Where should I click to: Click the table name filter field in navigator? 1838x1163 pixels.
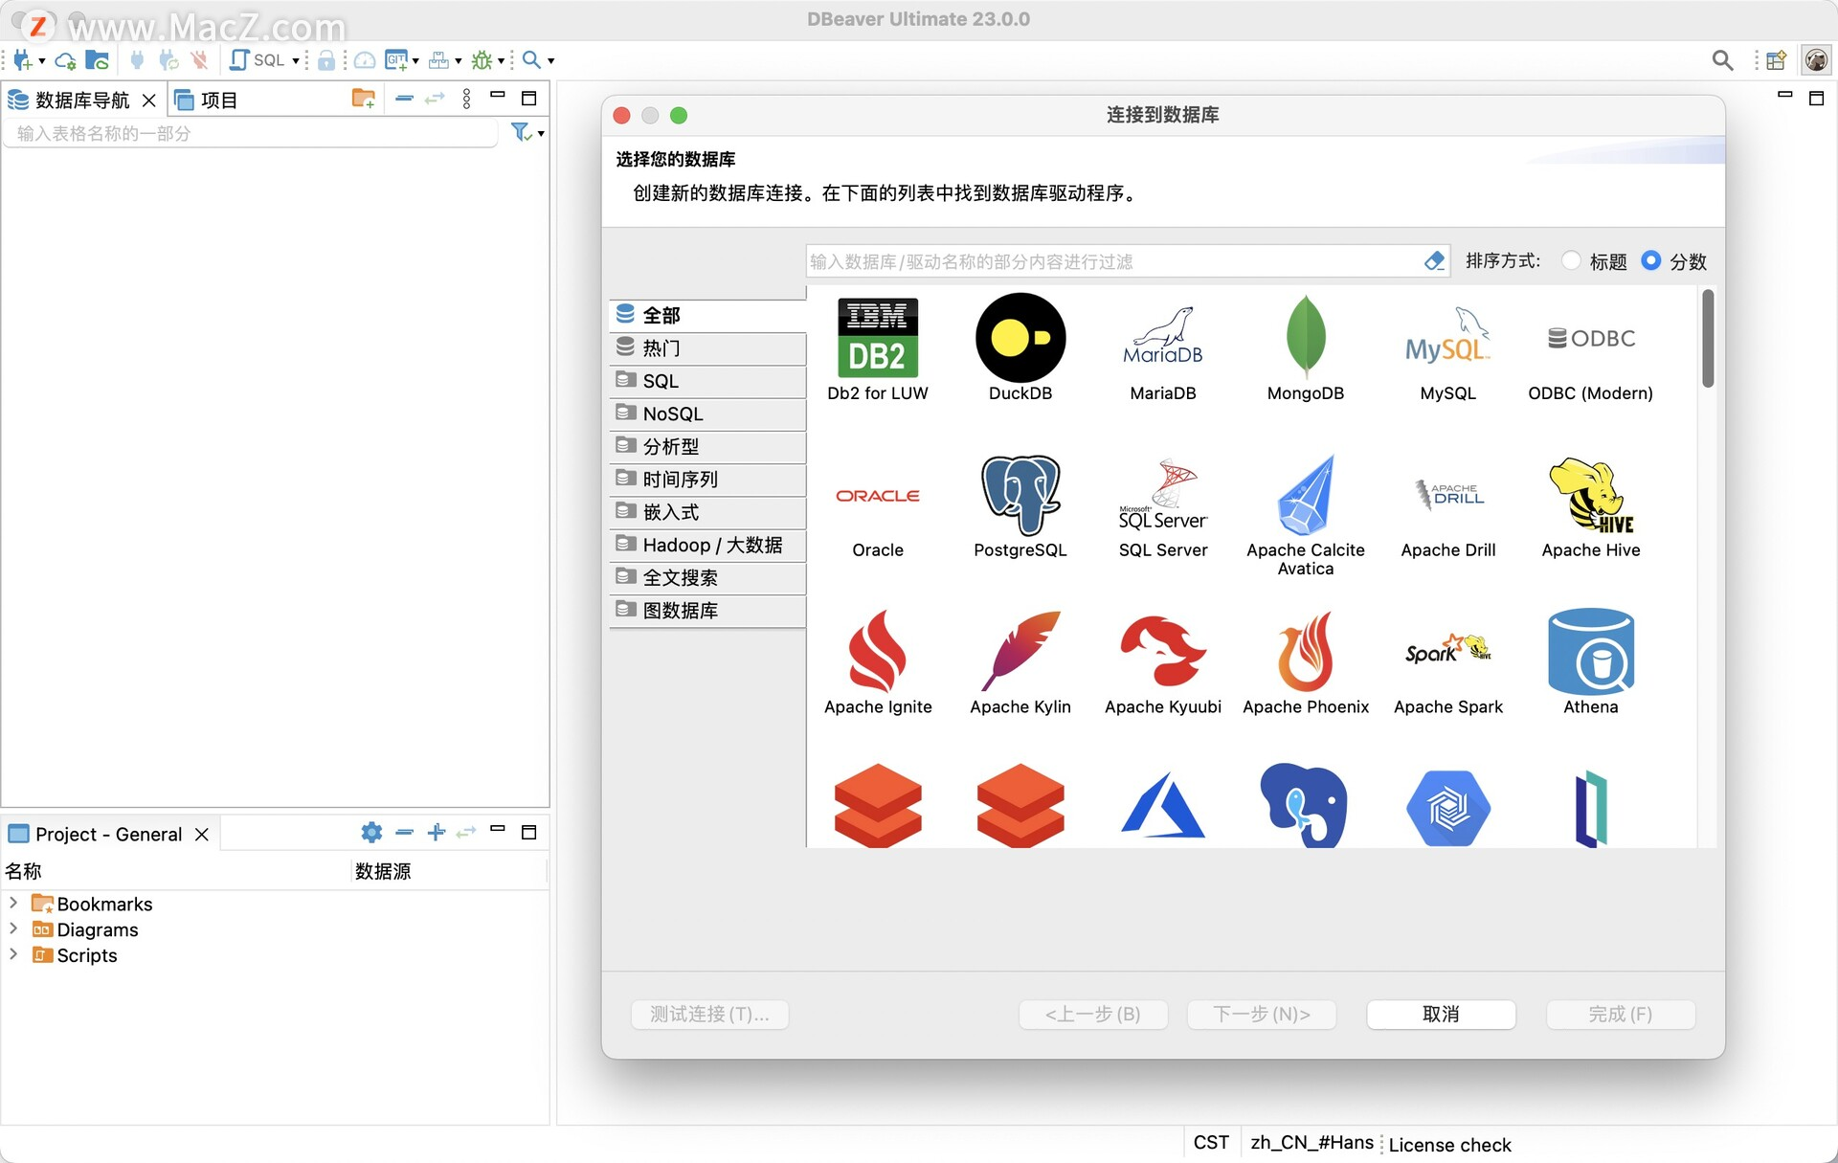point(251,133)
